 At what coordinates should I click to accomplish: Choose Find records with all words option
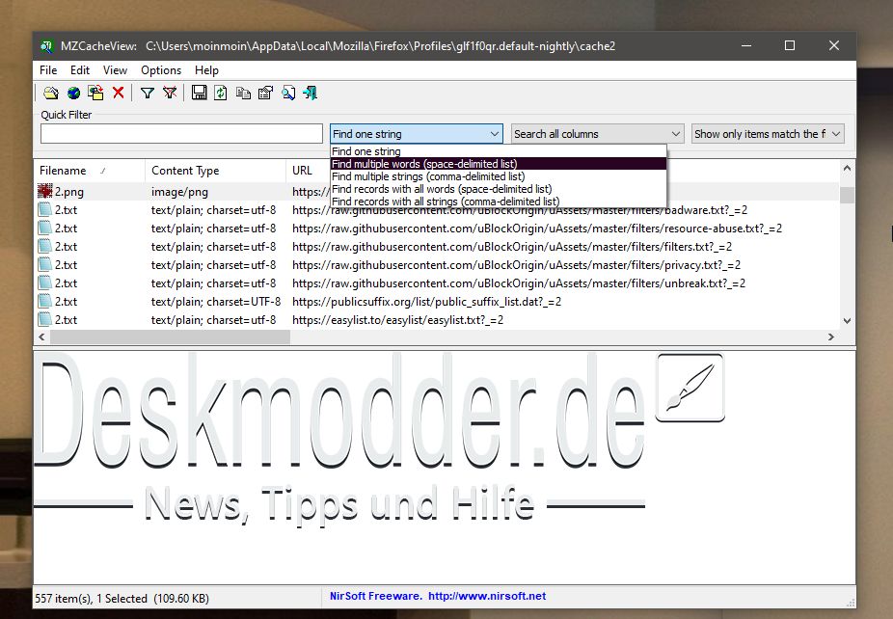(x=499, y=188)
